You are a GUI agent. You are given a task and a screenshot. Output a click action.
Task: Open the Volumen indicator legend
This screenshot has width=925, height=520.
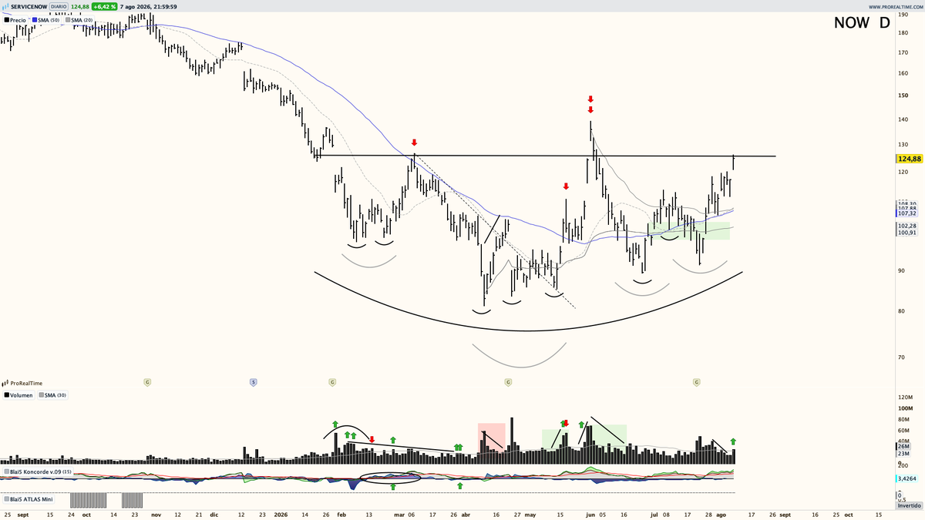(x=18, y=395)
